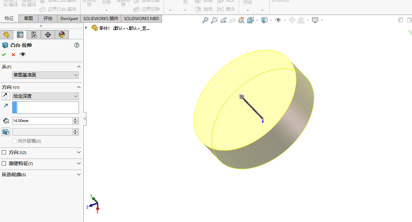The width and height of the screenshot is (412, 222).
Task: Open the 给定深度 end condition dropdown
Action: pos(45,96)
